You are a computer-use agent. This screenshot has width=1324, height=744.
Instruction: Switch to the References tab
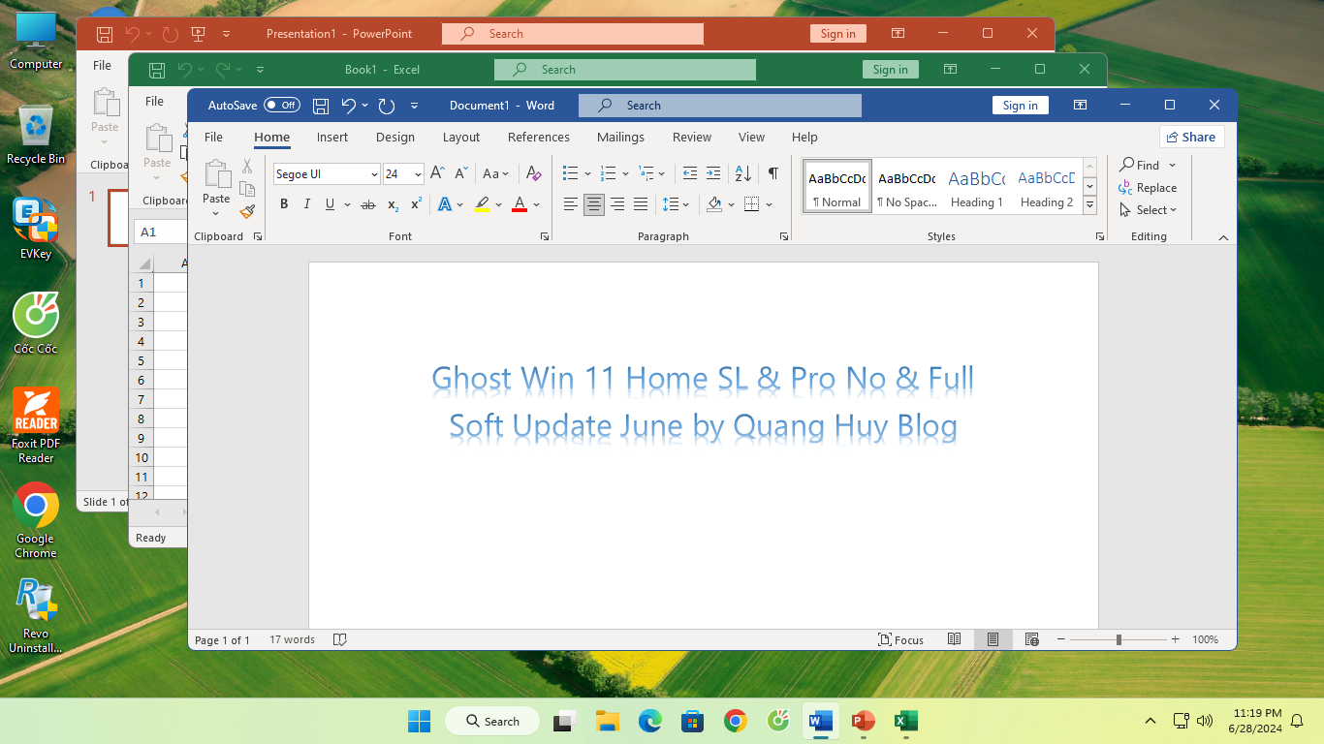point(539,137)
